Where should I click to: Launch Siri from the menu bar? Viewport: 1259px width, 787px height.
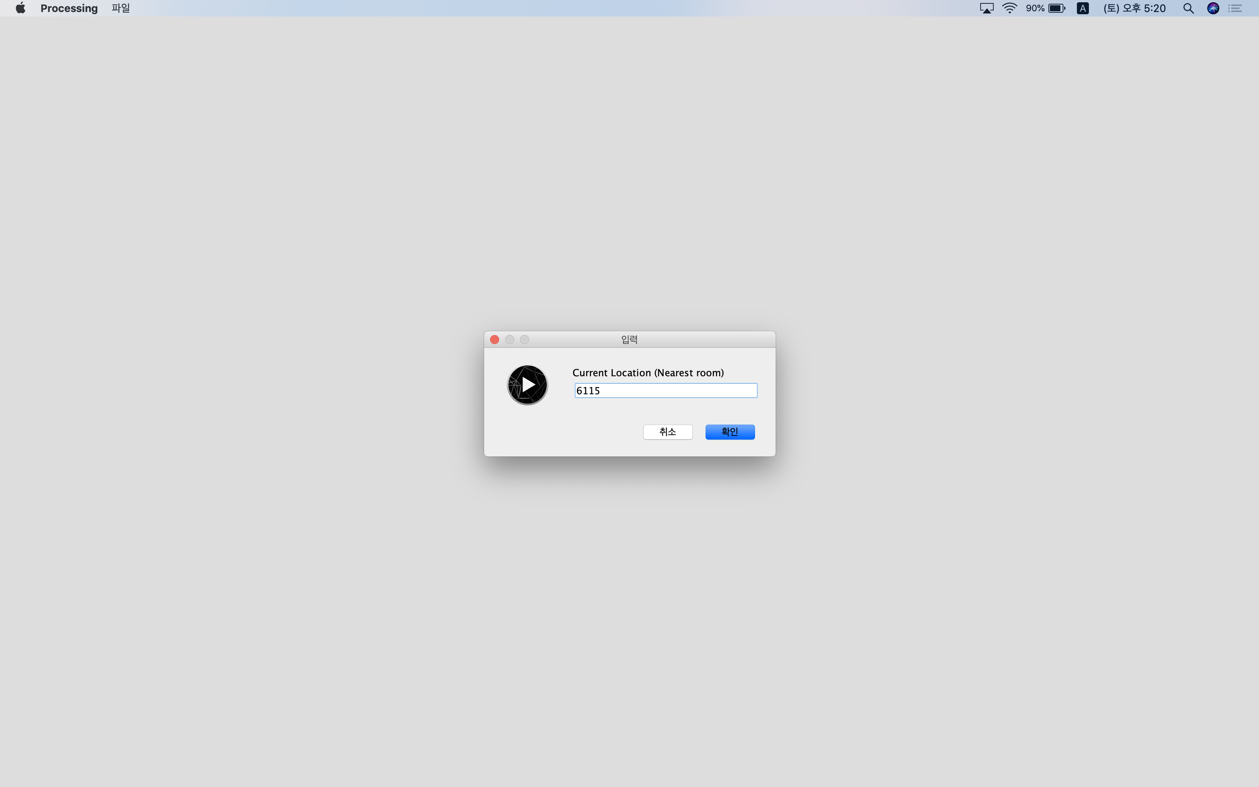1213,8
